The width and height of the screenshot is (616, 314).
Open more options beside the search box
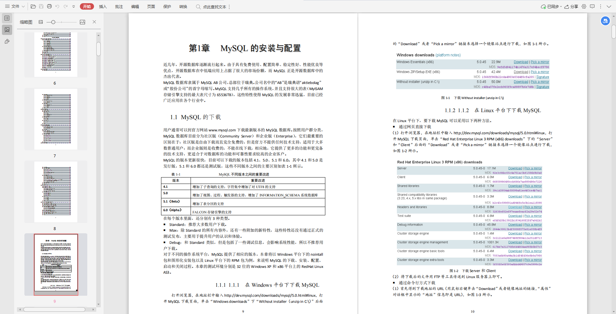229,7
